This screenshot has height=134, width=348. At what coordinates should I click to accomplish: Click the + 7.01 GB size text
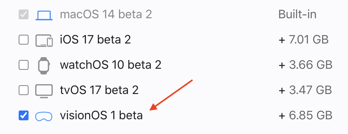click(x=303, y=40)
